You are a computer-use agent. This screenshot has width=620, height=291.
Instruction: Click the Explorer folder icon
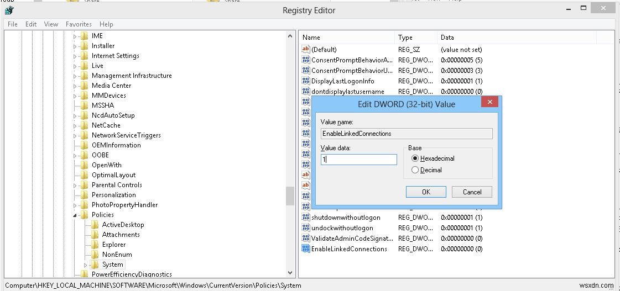[95, 245]
